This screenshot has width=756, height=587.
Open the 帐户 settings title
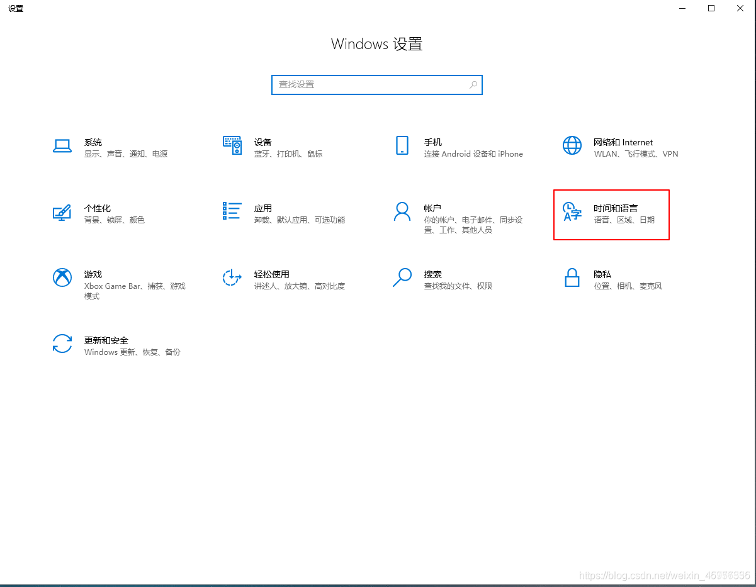[432, 208]
